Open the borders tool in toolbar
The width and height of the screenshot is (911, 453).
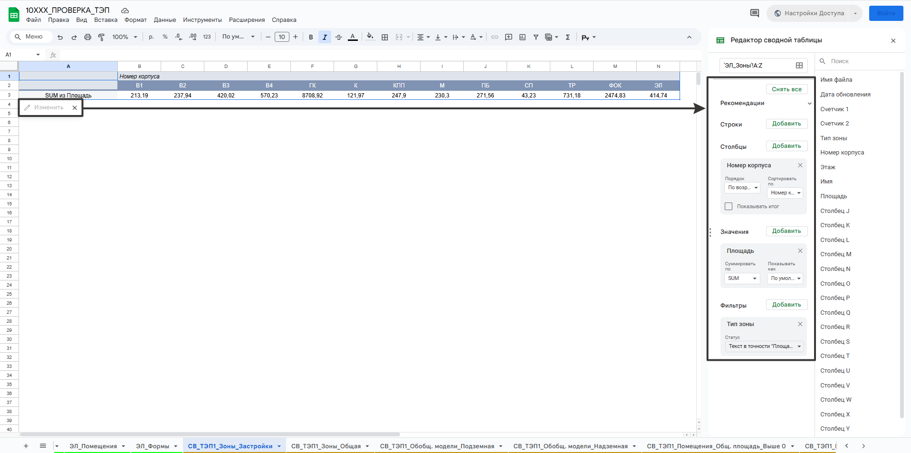coord(385,37)
